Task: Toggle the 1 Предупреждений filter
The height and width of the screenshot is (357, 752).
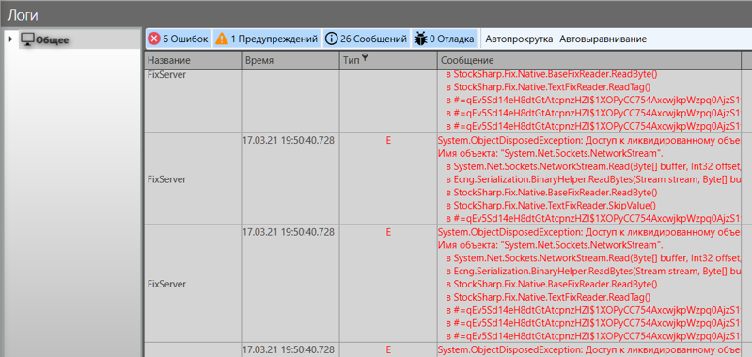Action: [x=267, y=39]
